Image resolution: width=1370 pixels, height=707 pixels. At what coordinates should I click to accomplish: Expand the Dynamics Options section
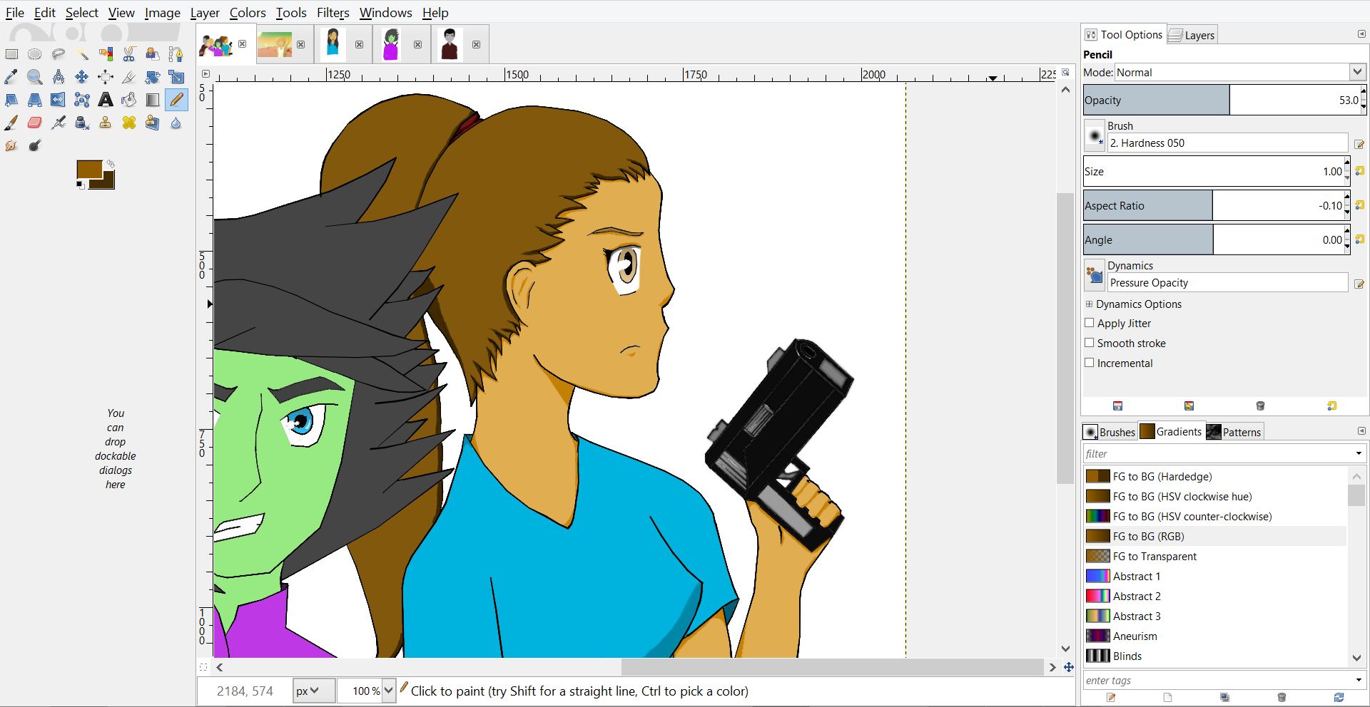[1090, 304]
